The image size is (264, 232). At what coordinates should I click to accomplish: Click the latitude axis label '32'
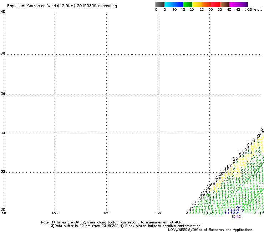3,172
